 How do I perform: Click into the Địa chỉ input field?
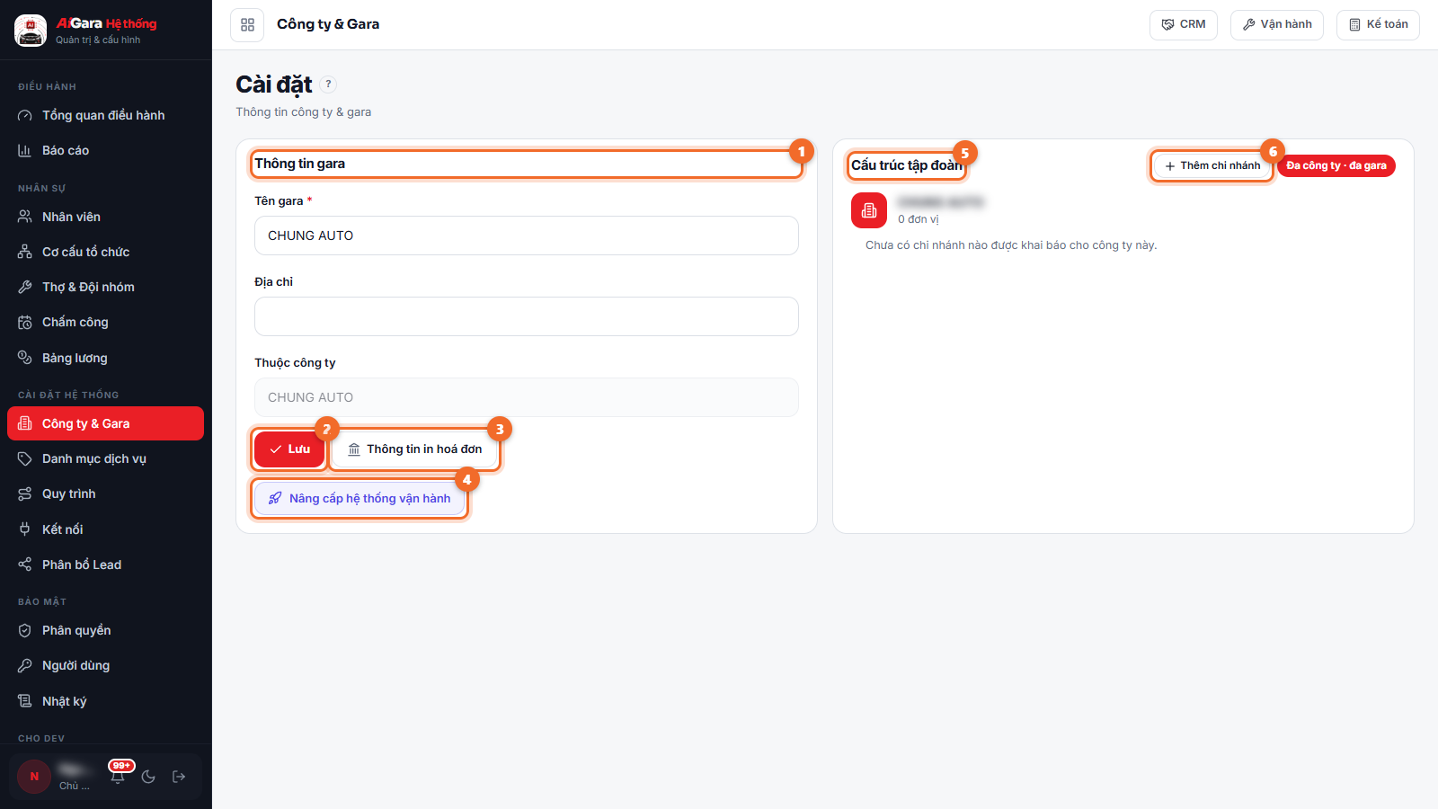point(527,316)
